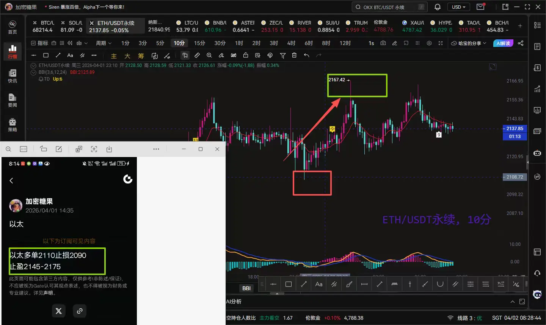Click the copy link icon in post window
546x325 pixels.
(x=80, y=311)
